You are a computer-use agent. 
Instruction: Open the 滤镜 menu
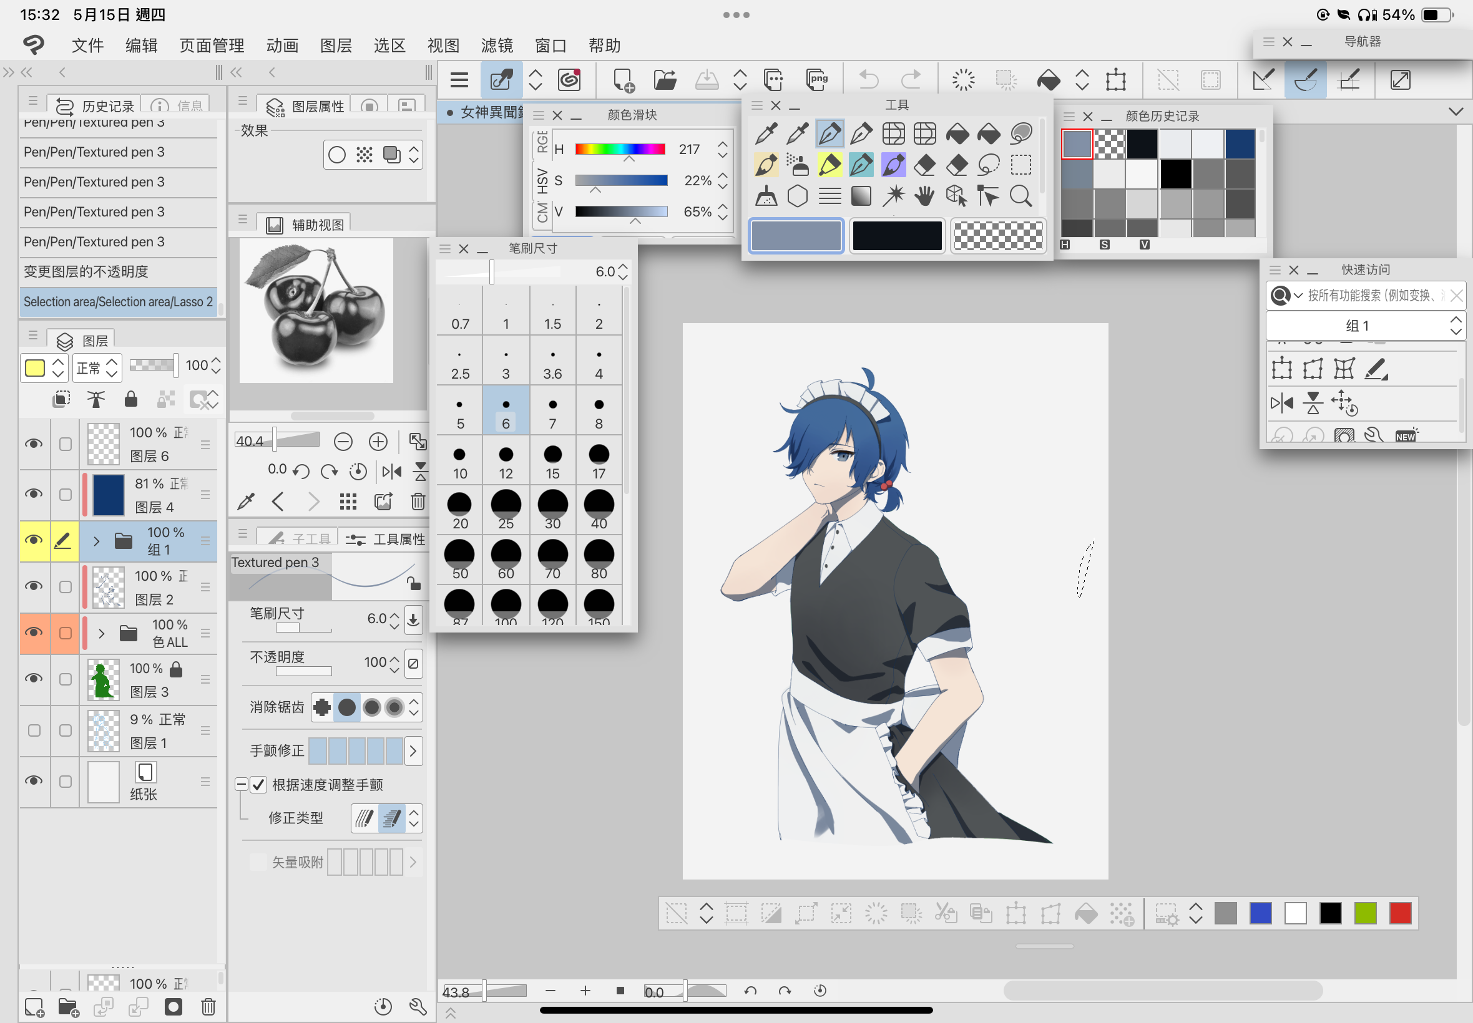[497, 45]
